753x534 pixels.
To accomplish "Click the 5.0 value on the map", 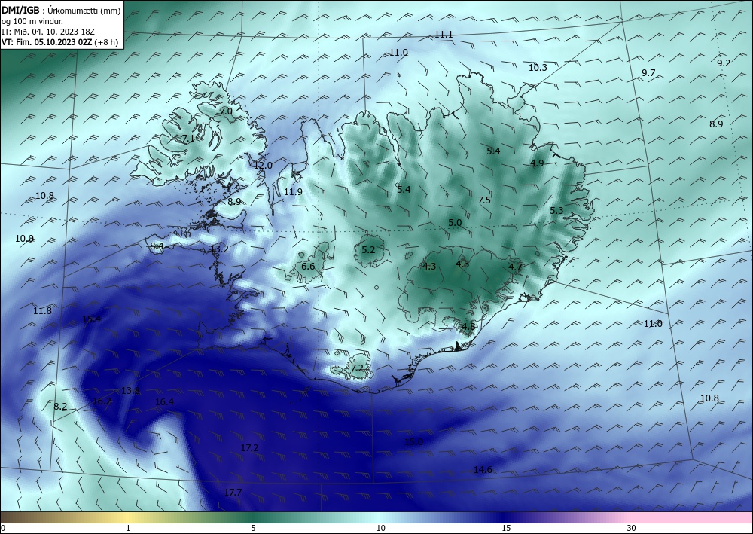I will click(x=455, y=223).
